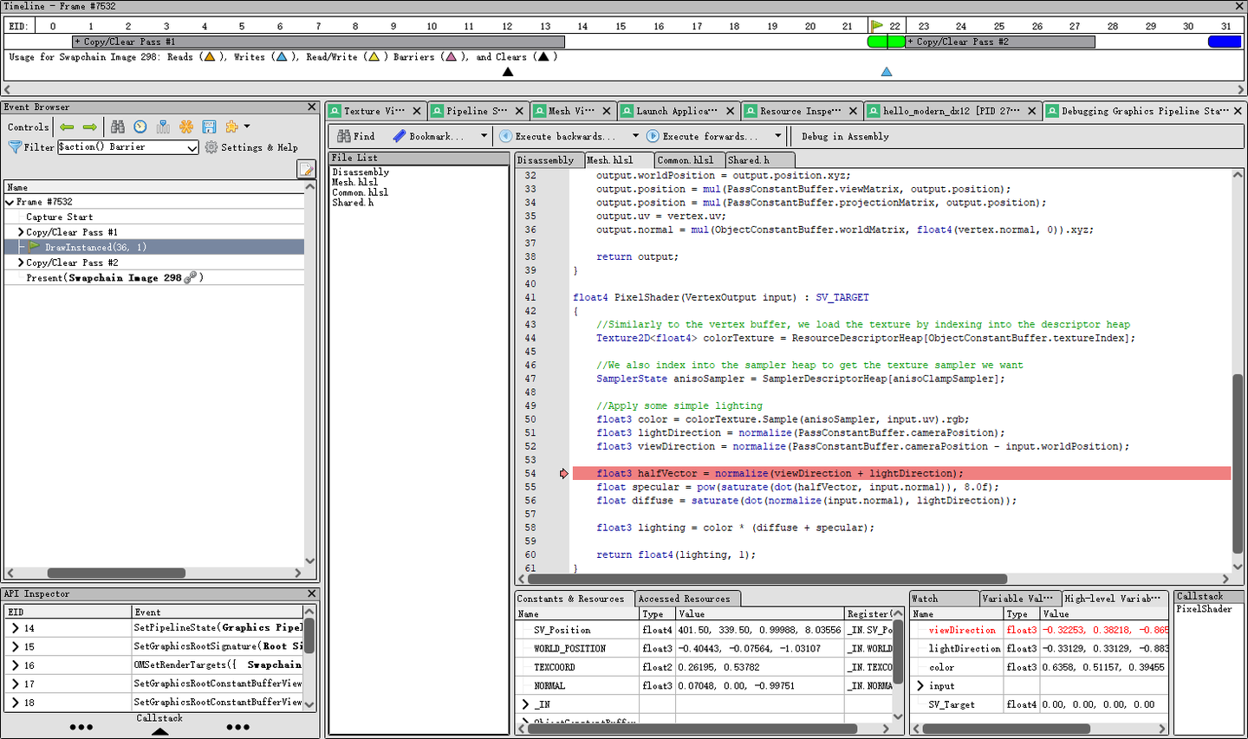Viewport: 1248px width, 739px height.
Task: Switch to the Common.hlsl source tab
Action: [685, 160]
